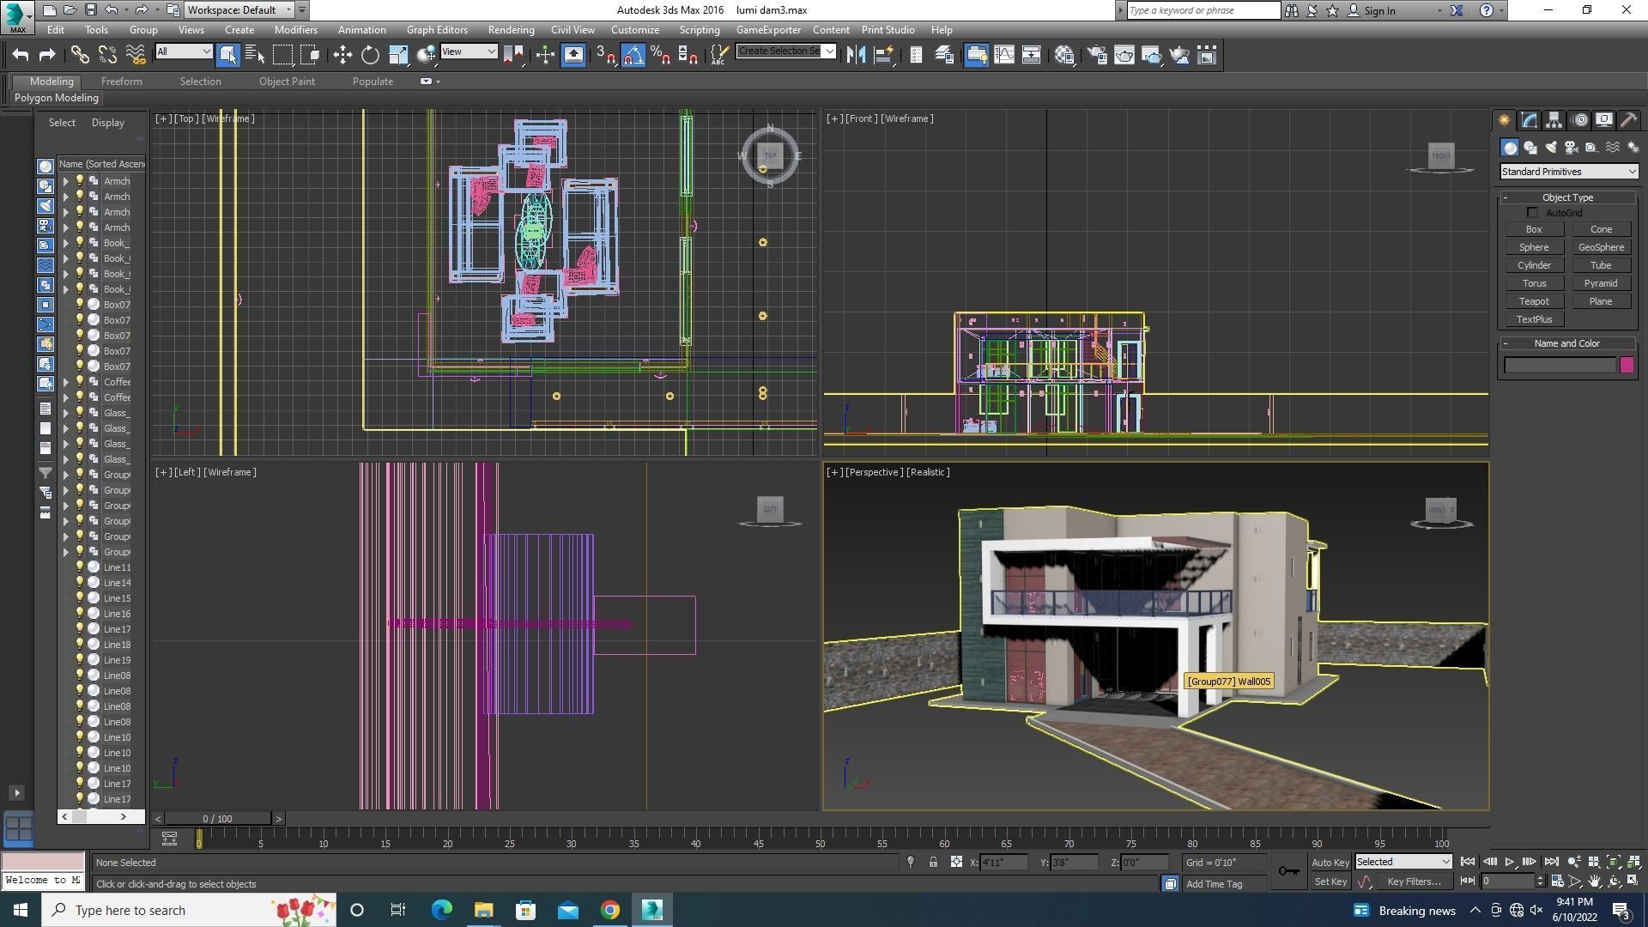Open the Modify command panel tab

pos(1529,120)
